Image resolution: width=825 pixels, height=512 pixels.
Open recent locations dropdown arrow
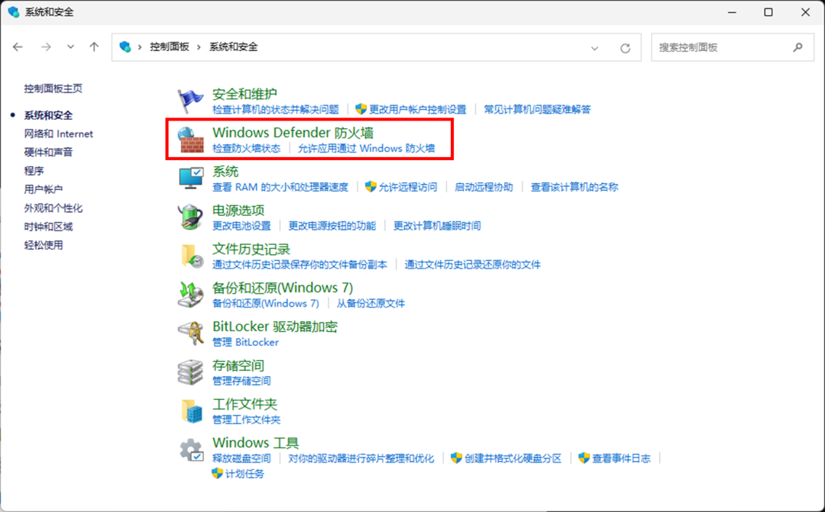[70, 47]
